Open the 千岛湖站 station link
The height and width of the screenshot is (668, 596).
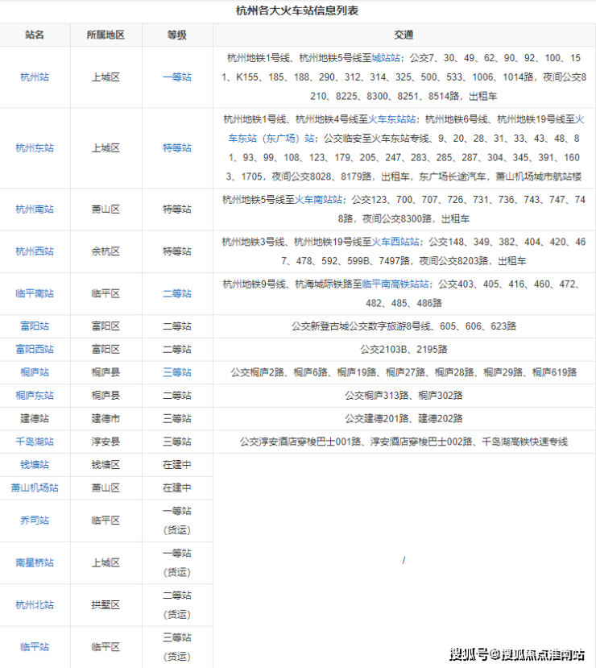[35, 442]
